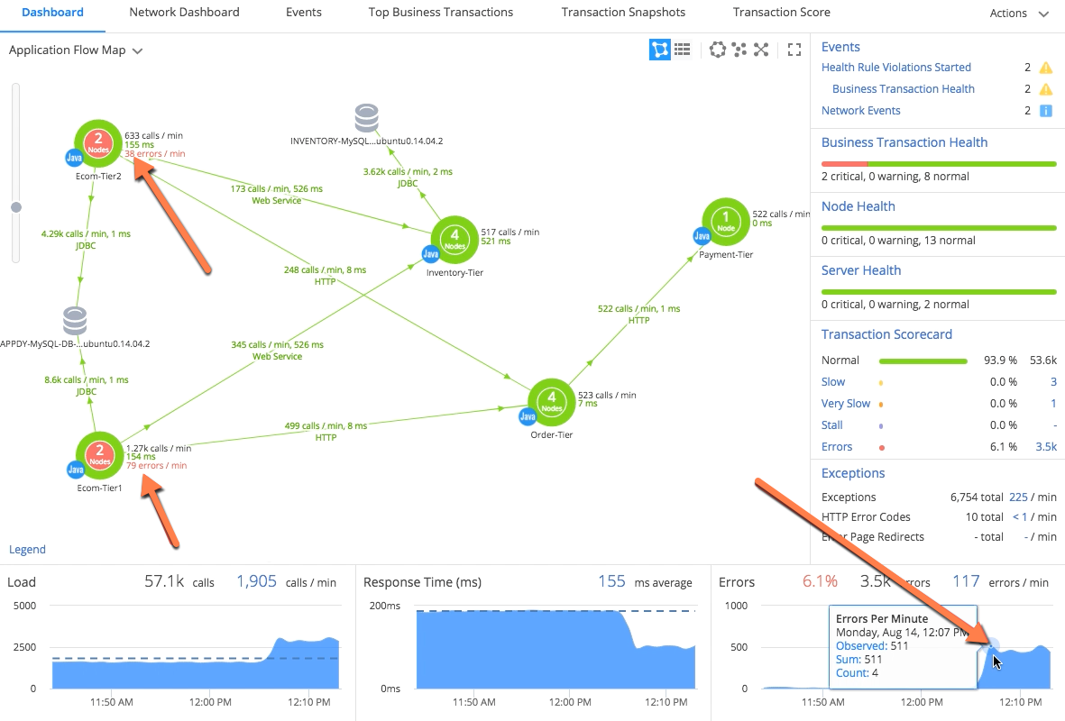Click the 225 exceptions per minute value
The width and height of the screenshot is (1065, 721).
[x=1018, y=497]
